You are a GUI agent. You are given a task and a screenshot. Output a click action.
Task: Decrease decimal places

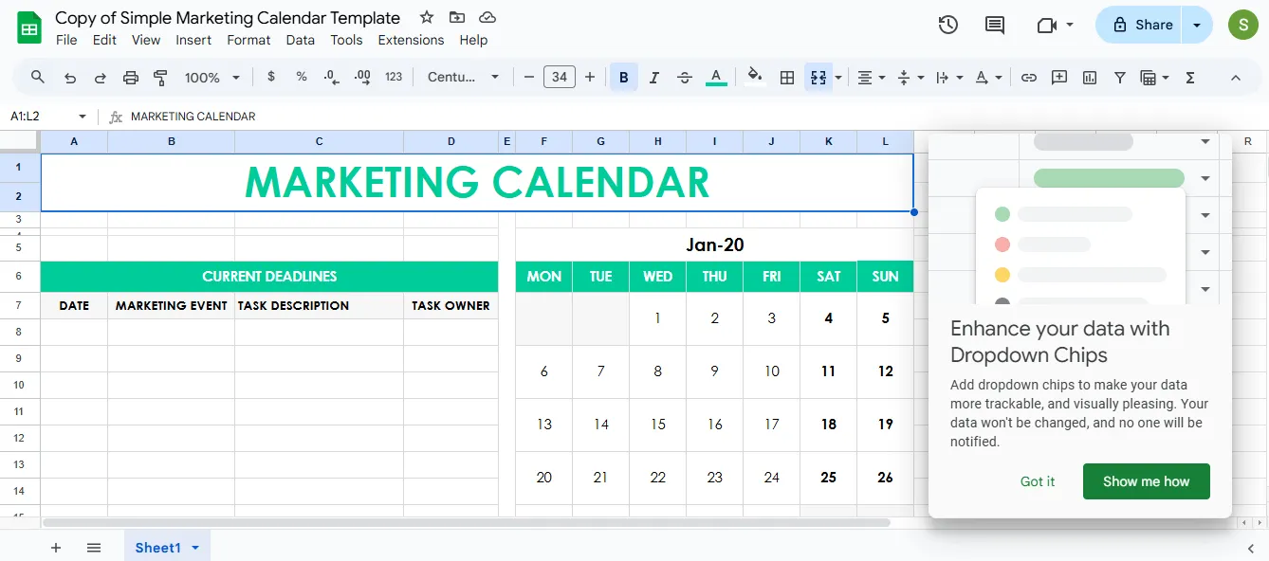pyautogui.click(x=331, y=77)
